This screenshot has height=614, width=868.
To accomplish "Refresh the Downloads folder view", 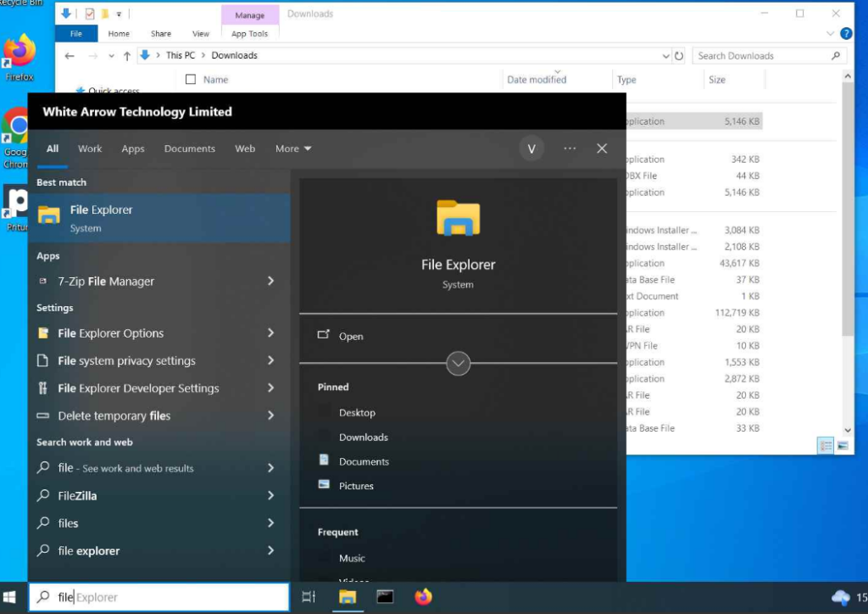I will [x=679, y=55].
